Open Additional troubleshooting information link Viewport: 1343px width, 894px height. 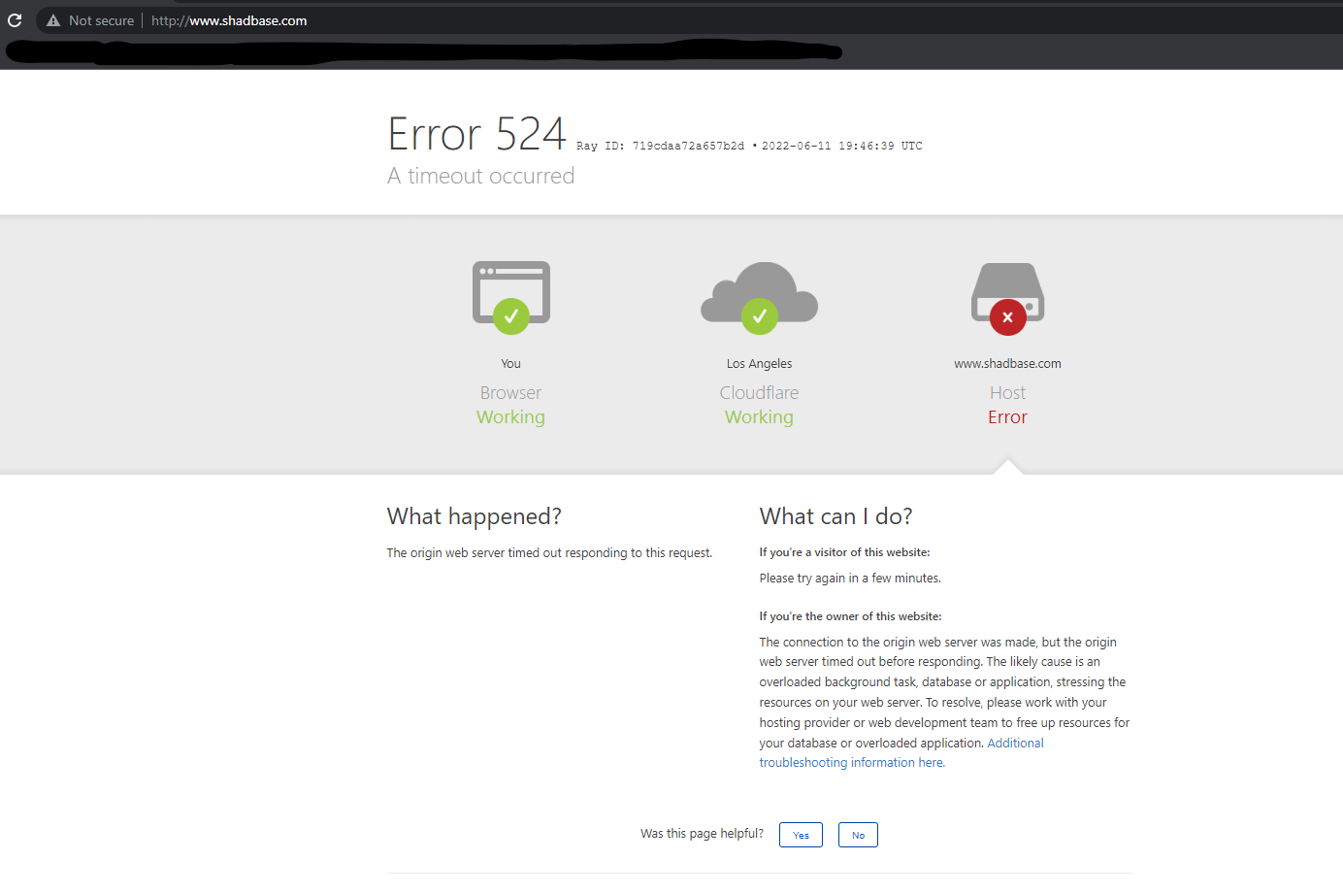(x=901, y=753)
